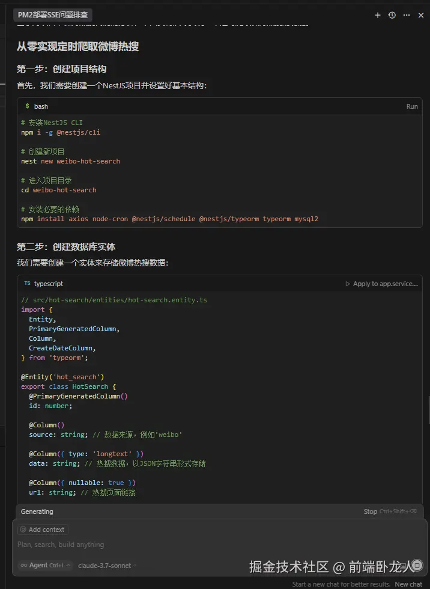Screen dimensions: 430x589
Task: Run the bash code block
Action: 412,106
